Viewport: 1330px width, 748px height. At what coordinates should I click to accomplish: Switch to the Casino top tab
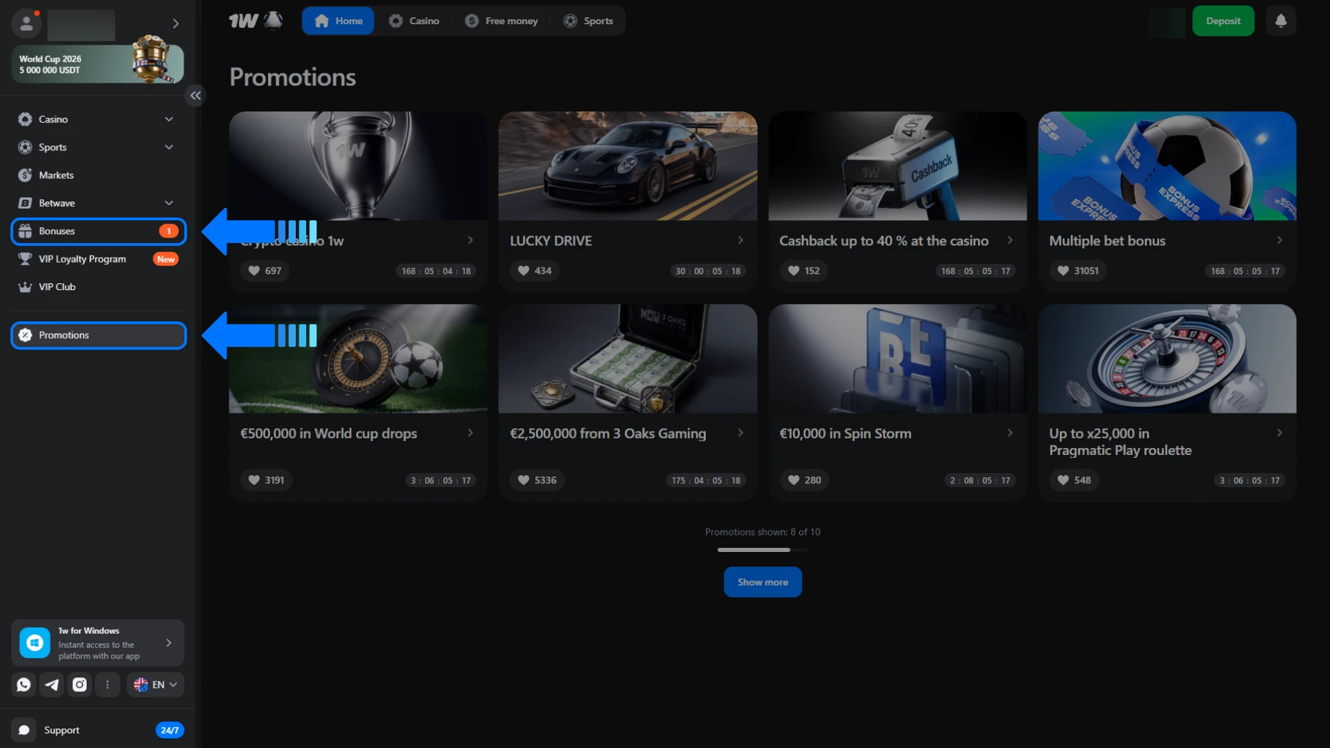tap(414, 21)
